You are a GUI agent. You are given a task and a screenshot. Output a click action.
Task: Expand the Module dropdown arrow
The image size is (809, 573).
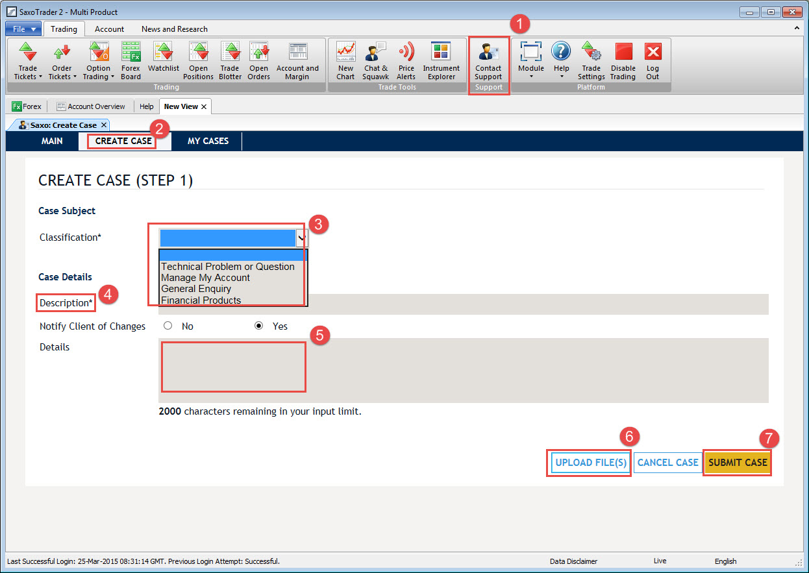tap(531, 77)
